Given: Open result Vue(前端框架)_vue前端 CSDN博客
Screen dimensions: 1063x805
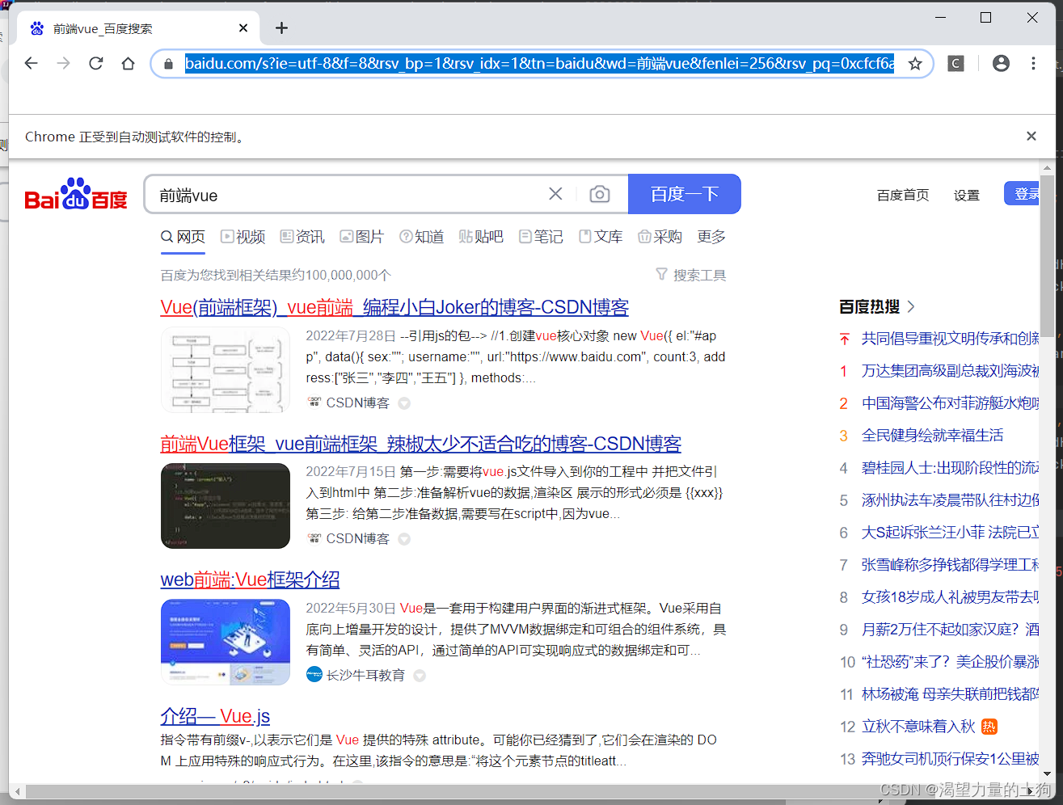Looking at the screenshot, I should [x=394, y=307].
